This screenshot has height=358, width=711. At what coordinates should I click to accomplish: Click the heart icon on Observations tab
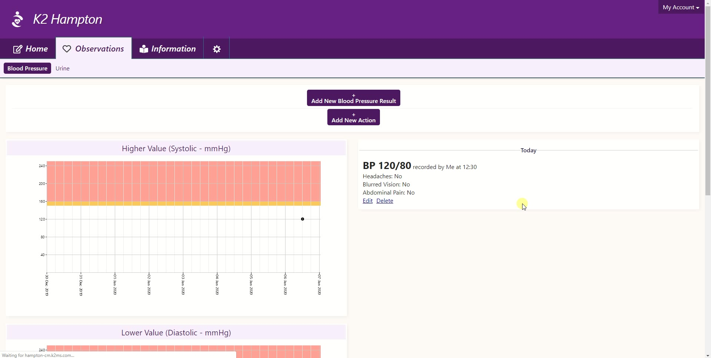tap(67, 49)
